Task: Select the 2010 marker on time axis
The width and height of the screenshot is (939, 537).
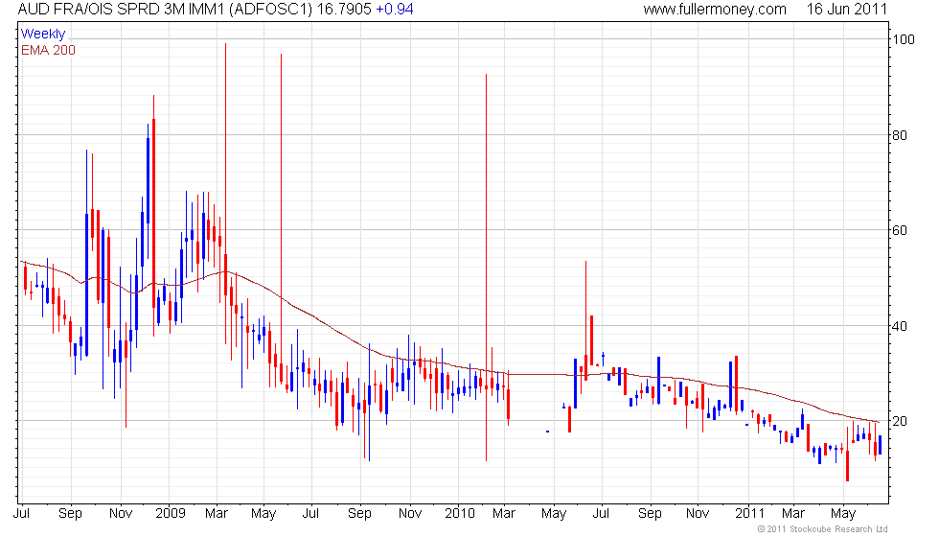Action: pos(459,513)
